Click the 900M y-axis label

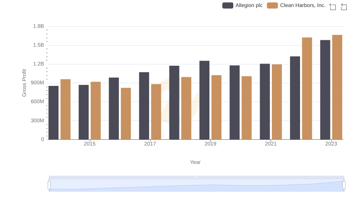tap(37, 83)
